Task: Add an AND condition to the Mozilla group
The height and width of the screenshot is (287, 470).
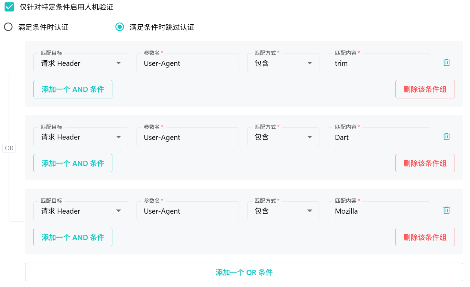Action: (73, 237)
